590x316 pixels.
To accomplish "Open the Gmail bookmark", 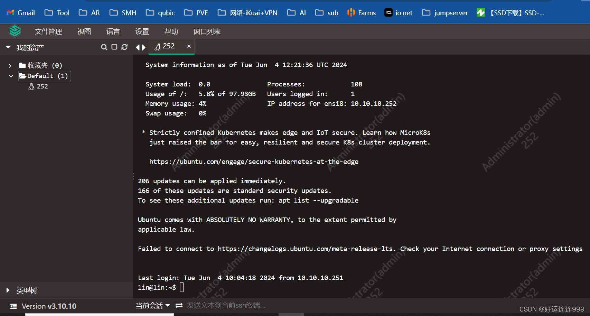I will pyautogui.click(x=21, y=13).
